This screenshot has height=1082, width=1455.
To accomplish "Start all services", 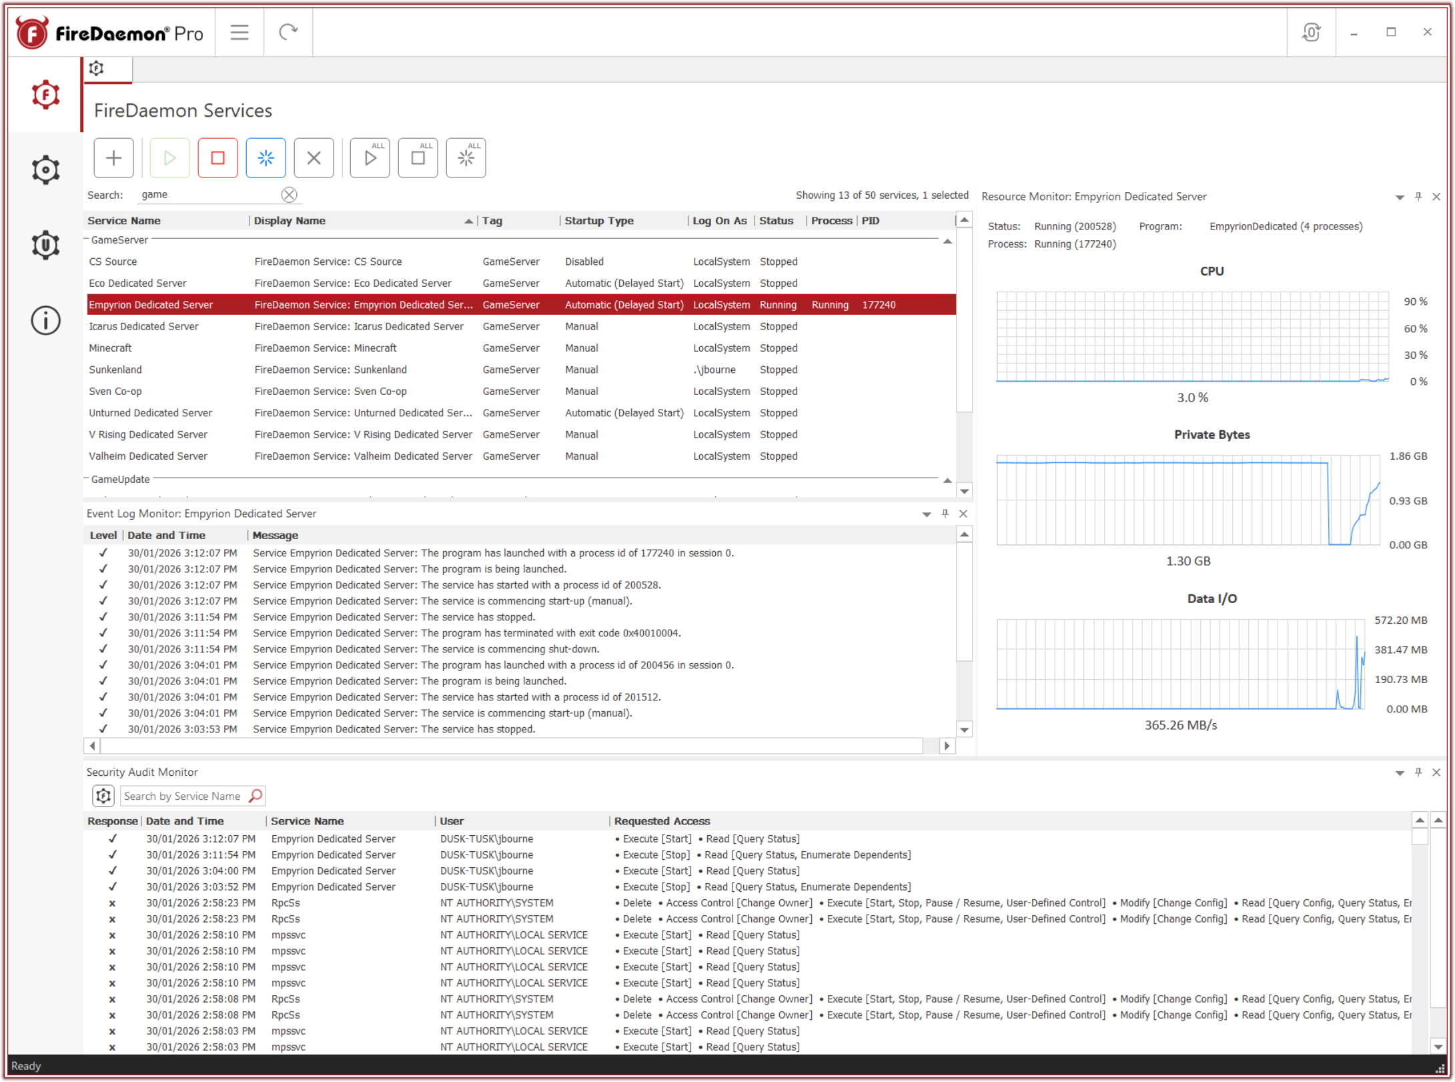I will point(370,157).
